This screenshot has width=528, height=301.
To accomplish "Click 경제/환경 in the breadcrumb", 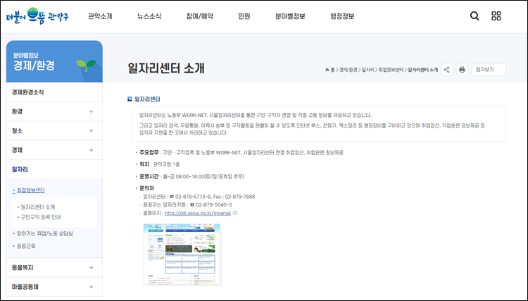I will tap(348, 70).
